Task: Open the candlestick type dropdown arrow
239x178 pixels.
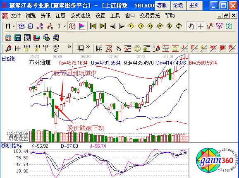Action: pos(65,26)
